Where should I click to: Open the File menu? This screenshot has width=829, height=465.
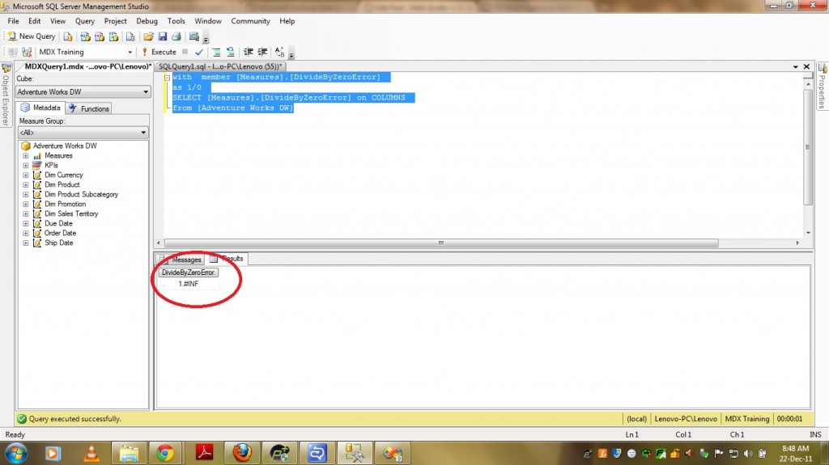(13, 21)
